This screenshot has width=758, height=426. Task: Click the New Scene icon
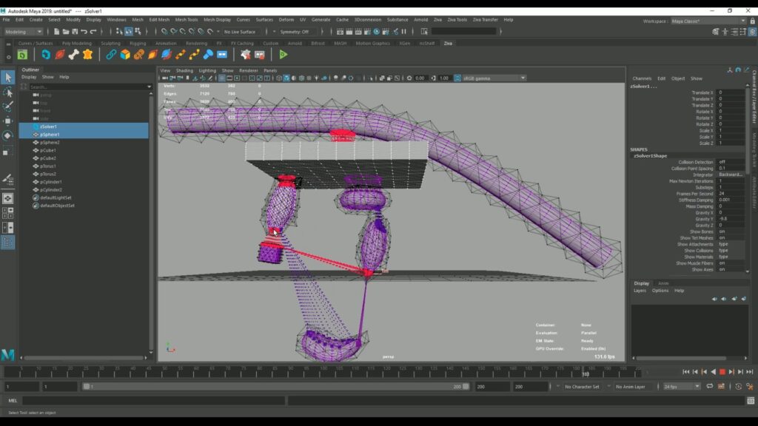(56, 31)
